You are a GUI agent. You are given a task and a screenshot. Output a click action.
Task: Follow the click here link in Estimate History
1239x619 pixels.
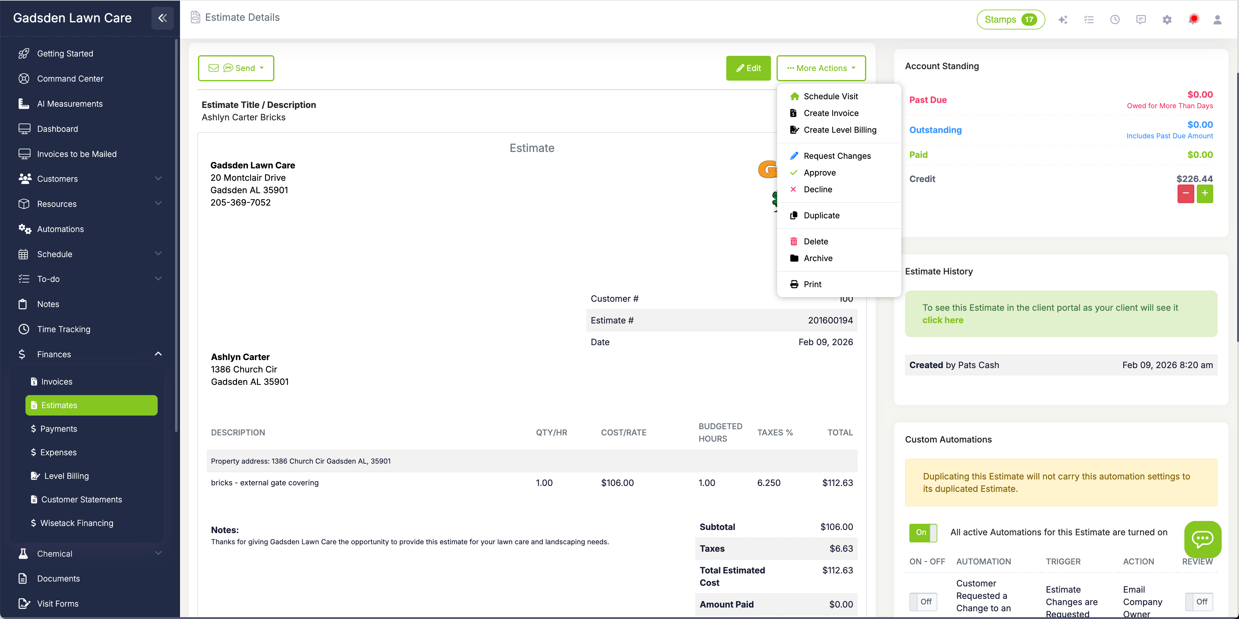point(943,320)
